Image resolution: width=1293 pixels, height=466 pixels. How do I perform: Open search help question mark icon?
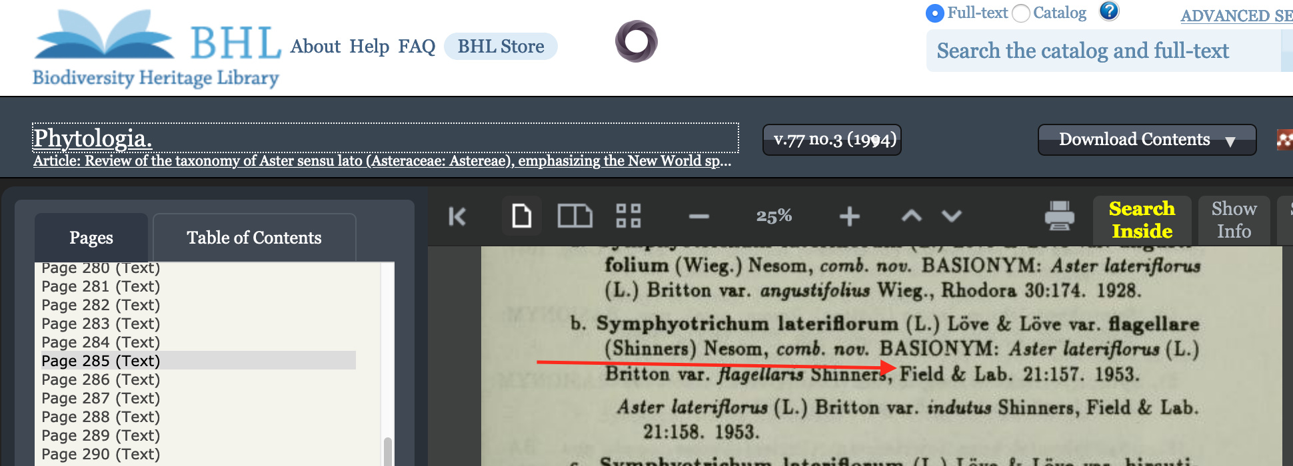(1109, 11)
